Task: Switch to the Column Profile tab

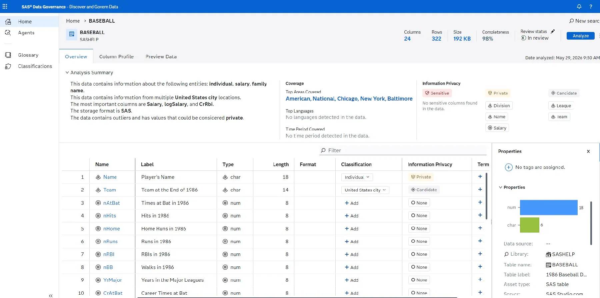Action: click(x=116, y=57)
